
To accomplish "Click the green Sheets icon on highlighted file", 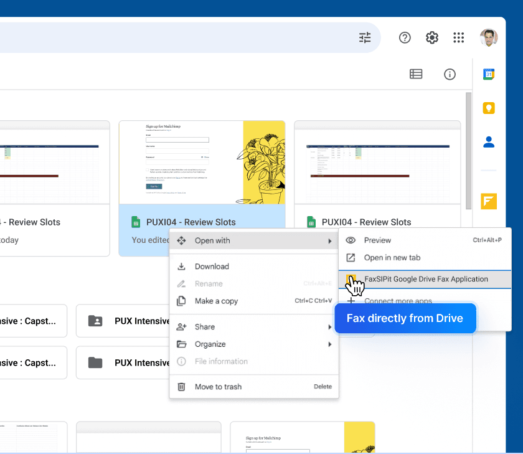I will pyautogui.click(x=136, y=222).
